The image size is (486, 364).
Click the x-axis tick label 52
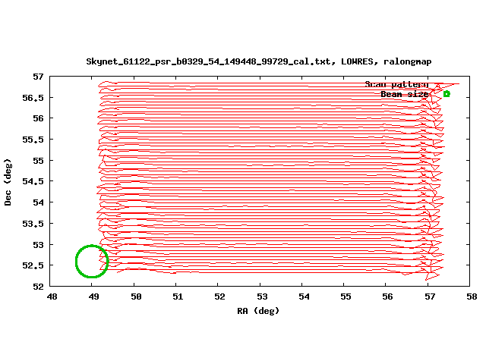click(x=219, y=297)
